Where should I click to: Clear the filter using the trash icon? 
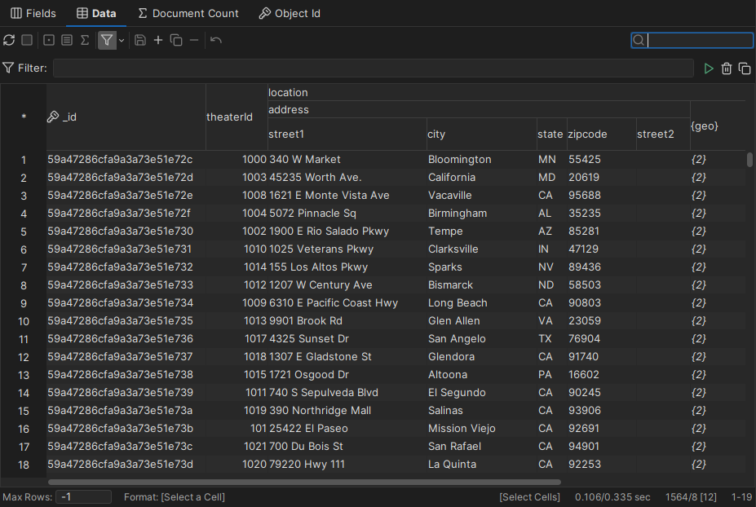[x=727, y=68]
